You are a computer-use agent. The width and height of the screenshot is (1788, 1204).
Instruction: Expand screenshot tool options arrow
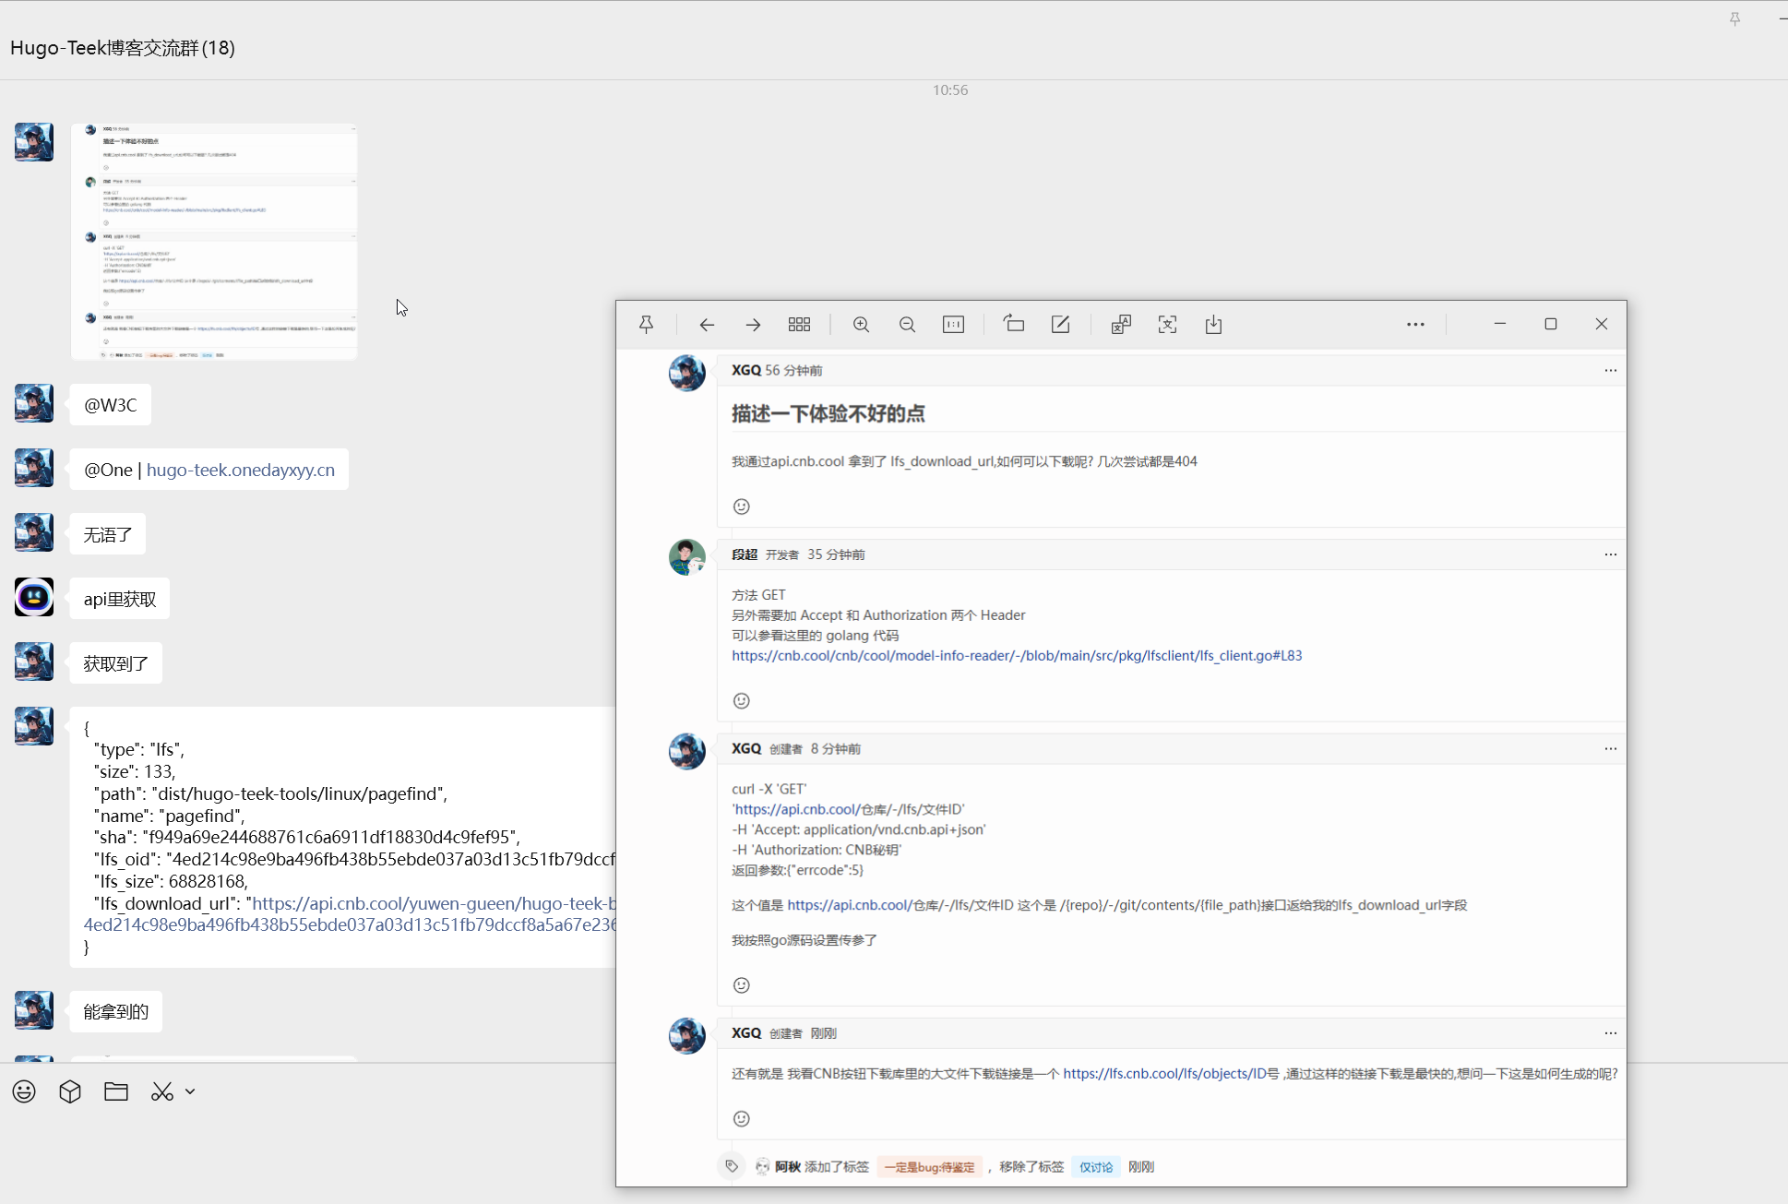tap(190, 1091)
